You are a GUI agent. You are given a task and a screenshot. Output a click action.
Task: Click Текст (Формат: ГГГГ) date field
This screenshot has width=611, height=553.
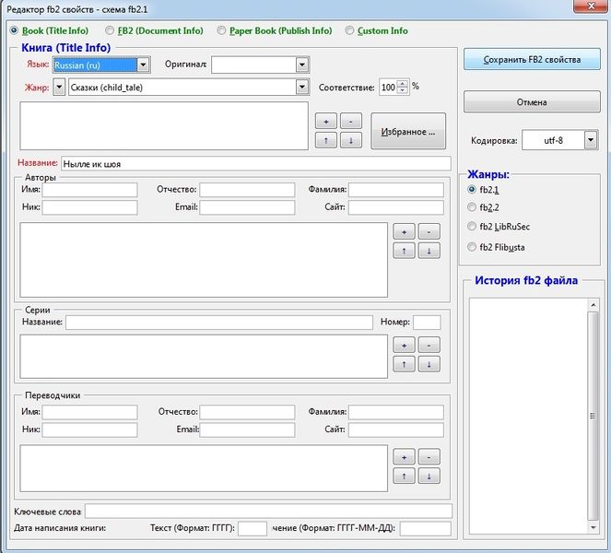click(x=253, y=529)
